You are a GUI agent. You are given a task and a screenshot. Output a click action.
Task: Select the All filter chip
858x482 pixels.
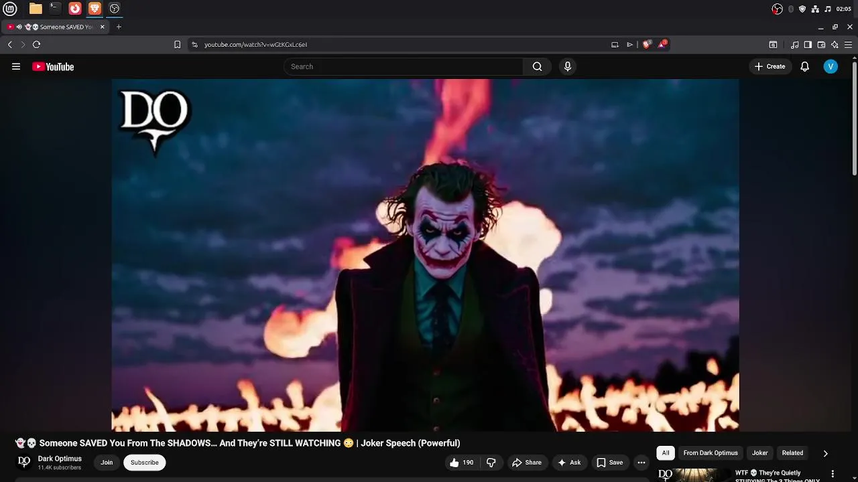(666, 453)
